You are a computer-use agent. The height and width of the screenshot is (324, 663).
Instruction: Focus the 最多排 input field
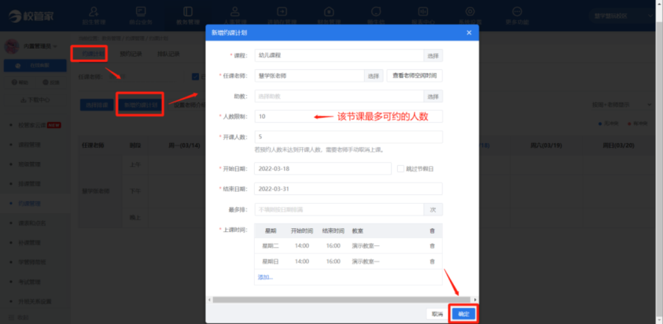pos(339,210)
